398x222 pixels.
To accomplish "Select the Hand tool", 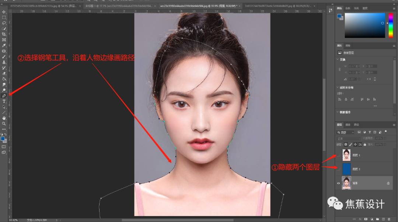I will coord(4,118).
